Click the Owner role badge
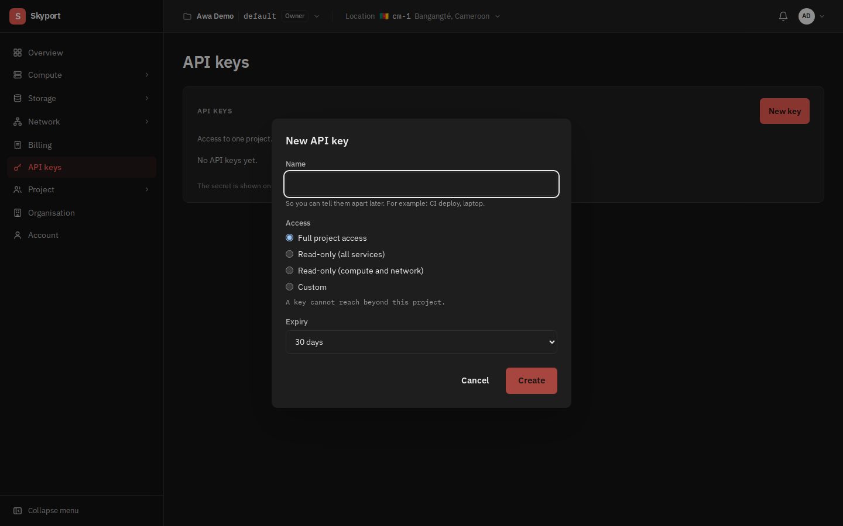Screen dimensions: 843x526 pos(295,16)
